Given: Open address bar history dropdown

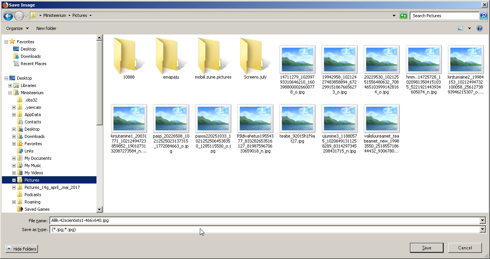Looking at the screenshot, I should pos(394,16).
